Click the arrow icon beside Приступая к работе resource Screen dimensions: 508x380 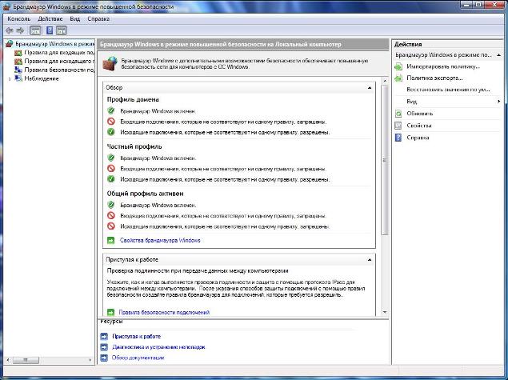104,337
